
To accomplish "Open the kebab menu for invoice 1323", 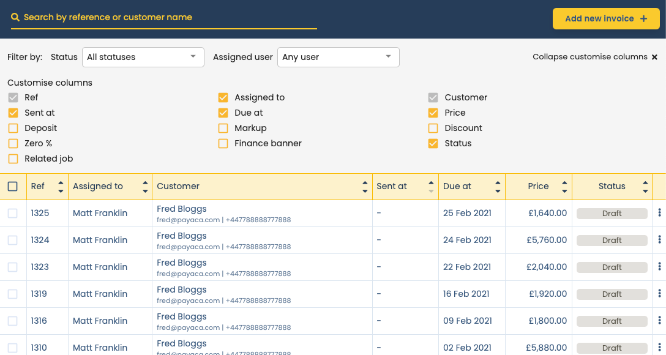I will (x=659, y=267).
